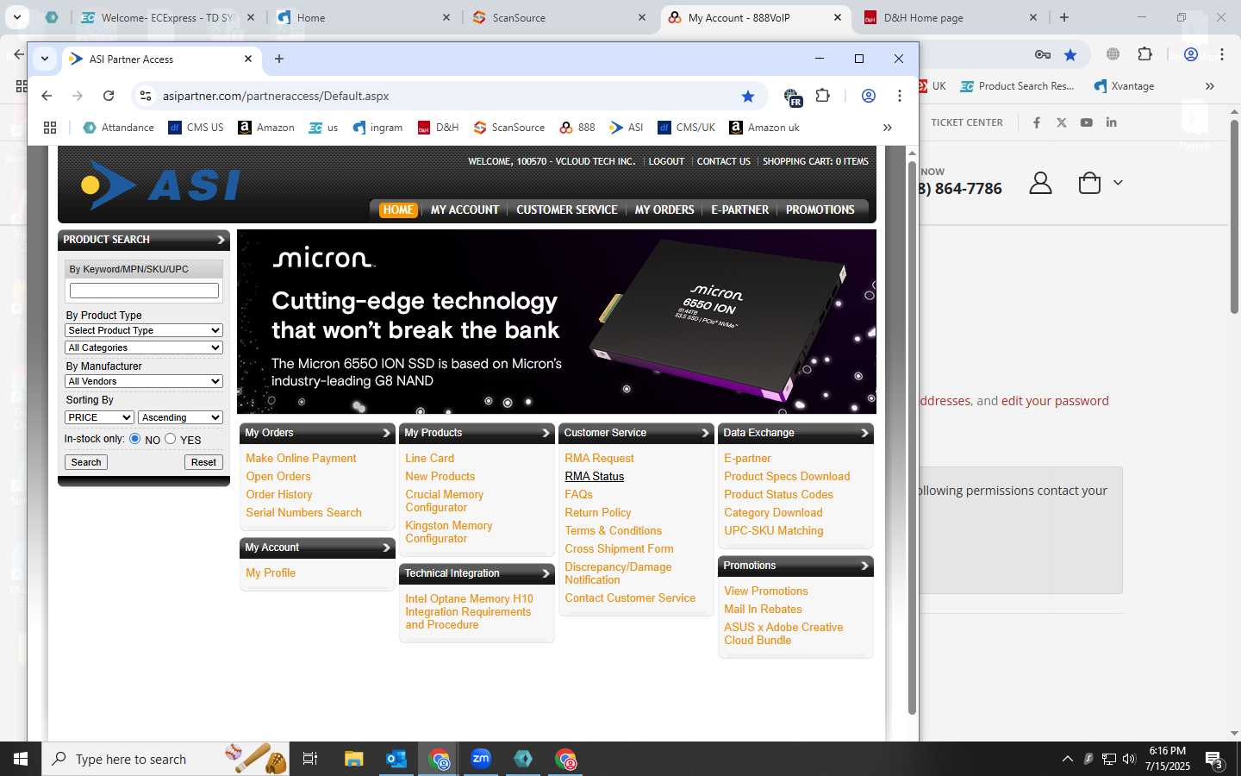Open PROMOTIONS navigation item
The height and width of the screenshot is (776, 1241).
tap(820, 210)
